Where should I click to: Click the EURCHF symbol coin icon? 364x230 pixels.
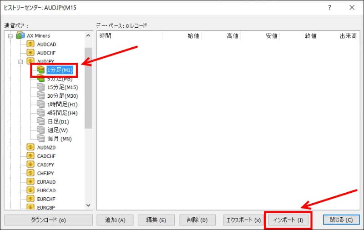click(x=30, y=199)
